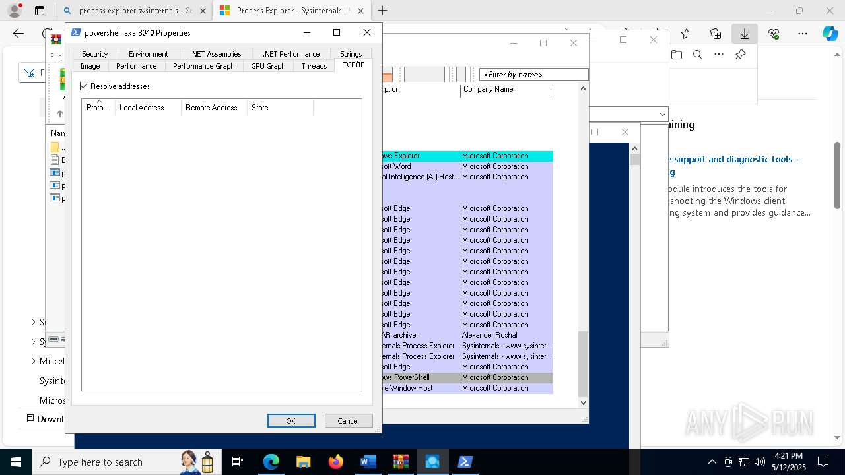
Task: Open PowerShell from the taskbar
Action: point(465,462)
